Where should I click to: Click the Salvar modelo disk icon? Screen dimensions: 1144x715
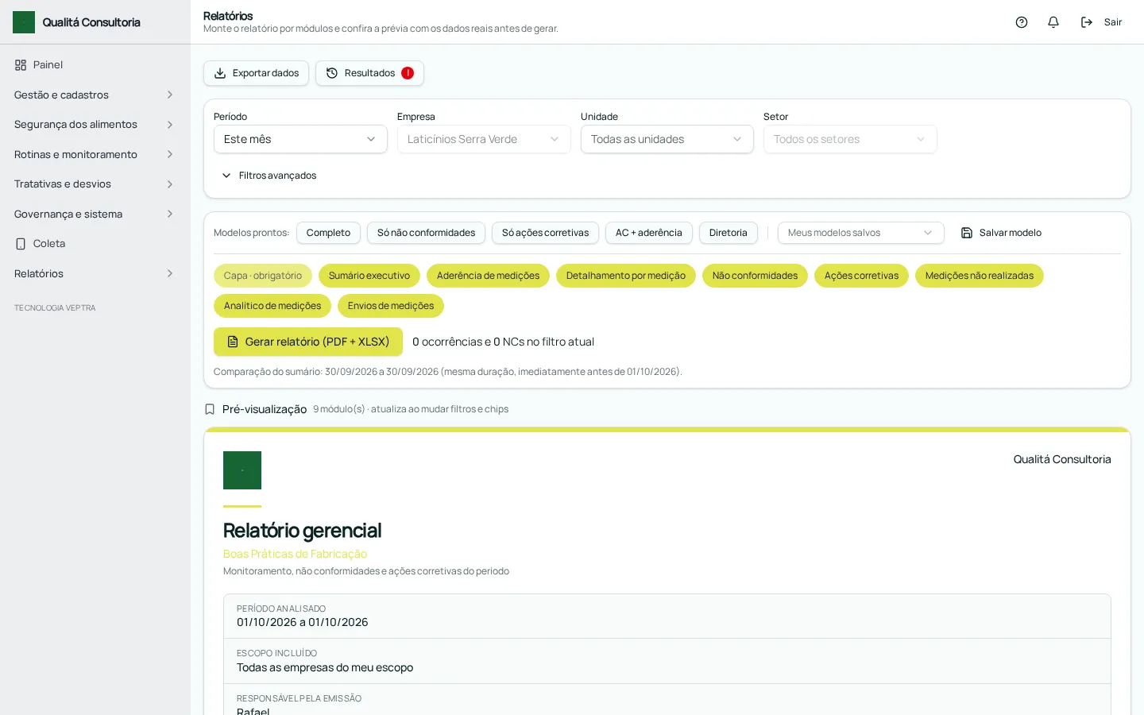967,233
